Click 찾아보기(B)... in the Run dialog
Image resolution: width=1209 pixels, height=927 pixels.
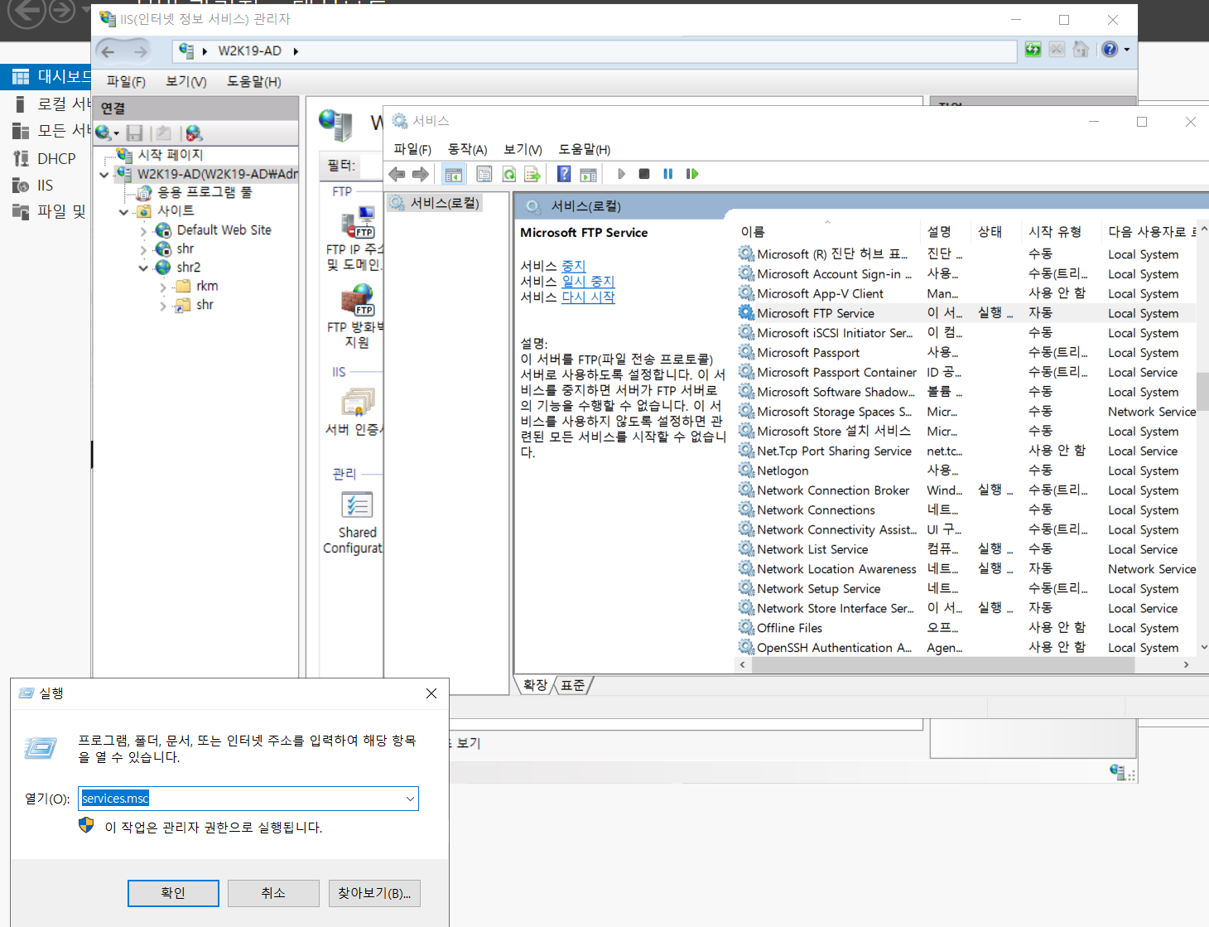point(374,893)
